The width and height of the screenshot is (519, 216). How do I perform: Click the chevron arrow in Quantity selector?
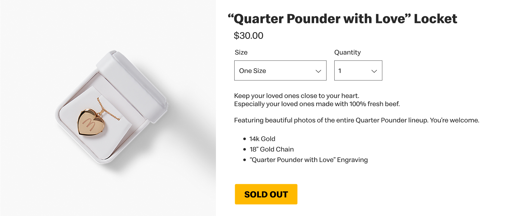point(374,71)
